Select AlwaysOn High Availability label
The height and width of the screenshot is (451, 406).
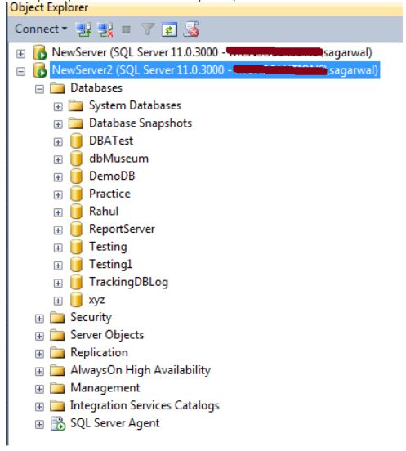coord(141,370)
